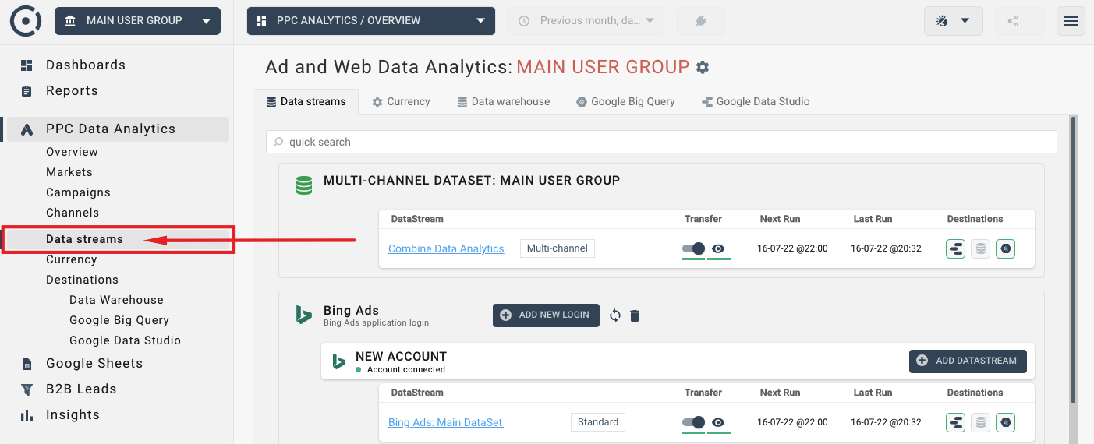Click Data Studio destination icon for Combine Data Analytics

click(x=956, y=248)
